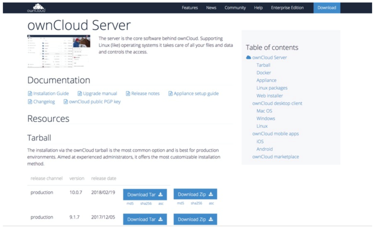Jump to Android in table of contents
The height and width of the screenshot is (231, 380).
[x=264, y=149]
